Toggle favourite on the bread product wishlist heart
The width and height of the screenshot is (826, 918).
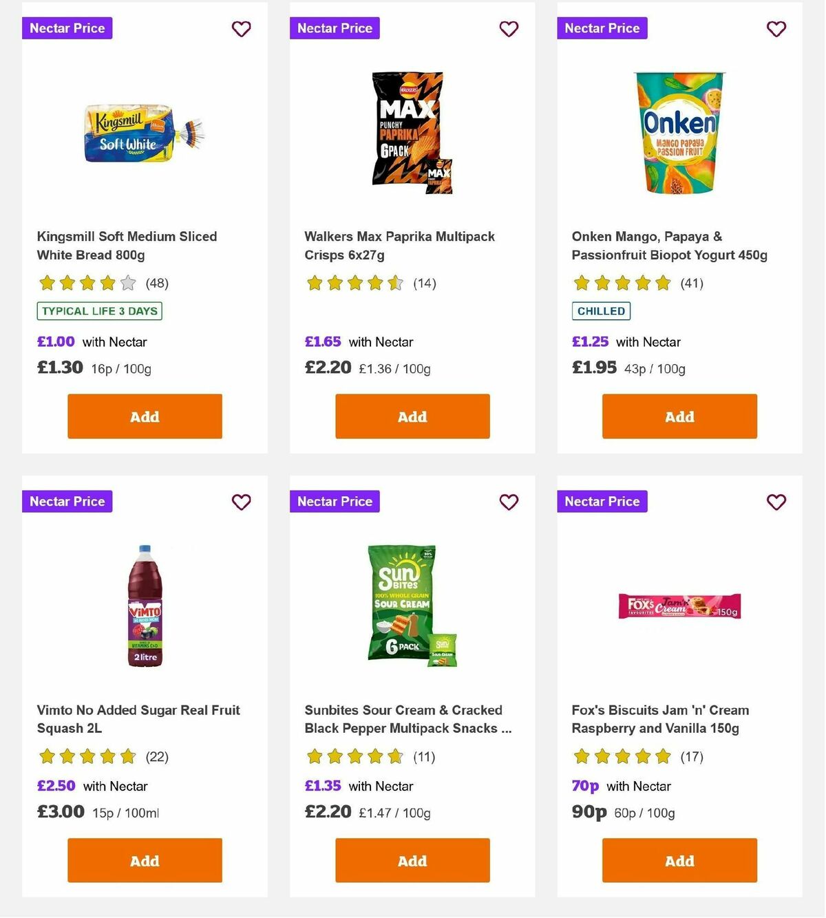pyautogui.click(x=241, y=29)
